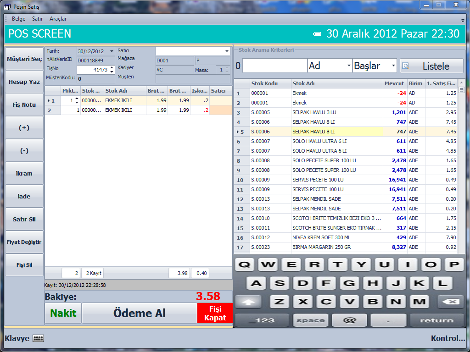Click the Müşteri Seç button
Image resolution: width=470 pixels, height=352 pixels.
(24, 59)
